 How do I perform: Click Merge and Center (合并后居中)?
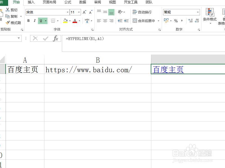click(x=144, y=21)
